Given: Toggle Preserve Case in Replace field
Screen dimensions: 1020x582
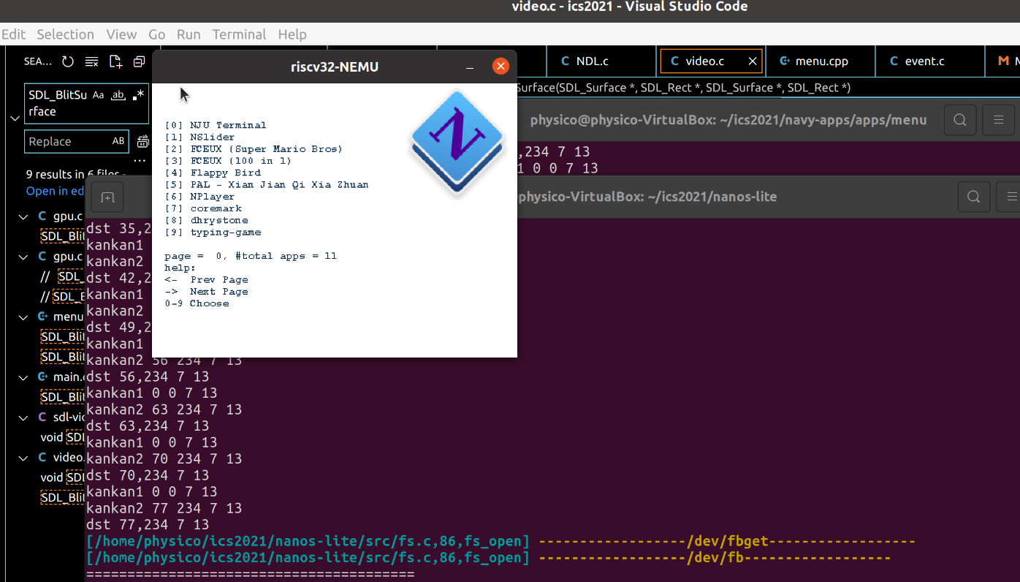Looking at the screenshot, I should point(118,141).
